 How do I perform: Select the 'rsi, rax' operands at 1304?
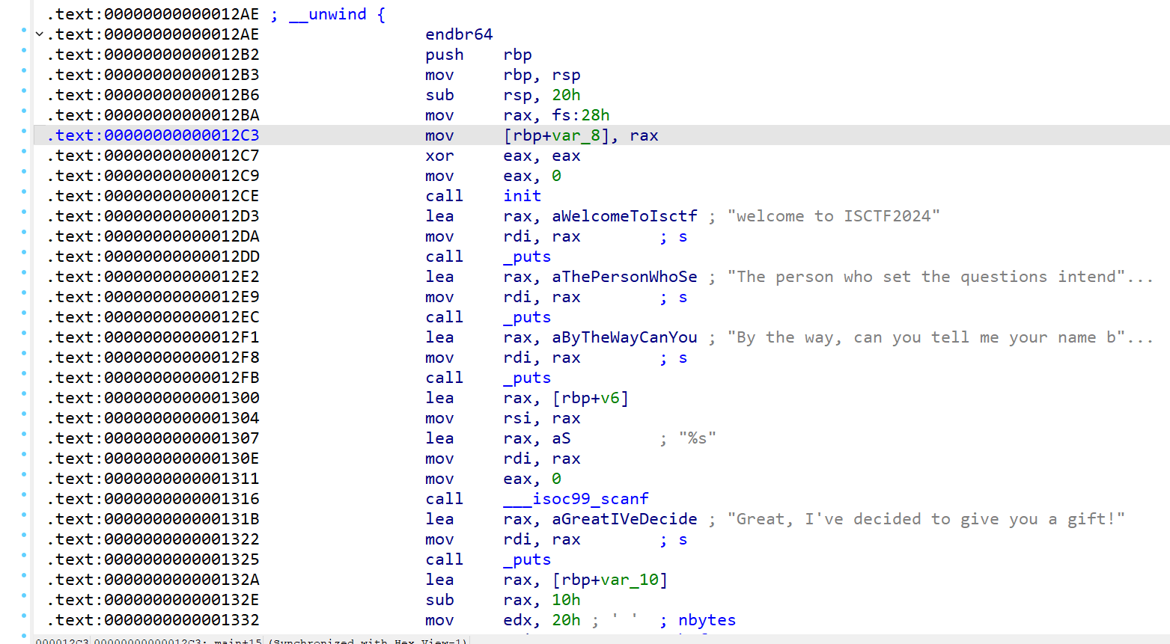542,418
